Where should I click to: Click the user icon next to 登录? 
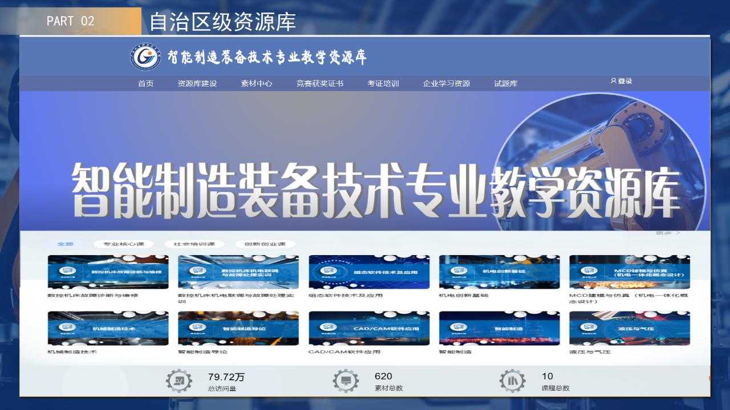tap(613, 81)
